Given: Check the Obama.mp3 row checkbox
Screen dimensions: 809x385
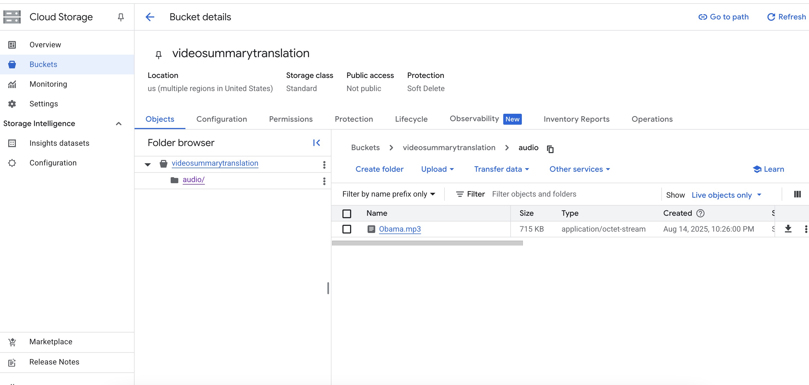Looking at the screenshot, I should (x=347, y=229).
